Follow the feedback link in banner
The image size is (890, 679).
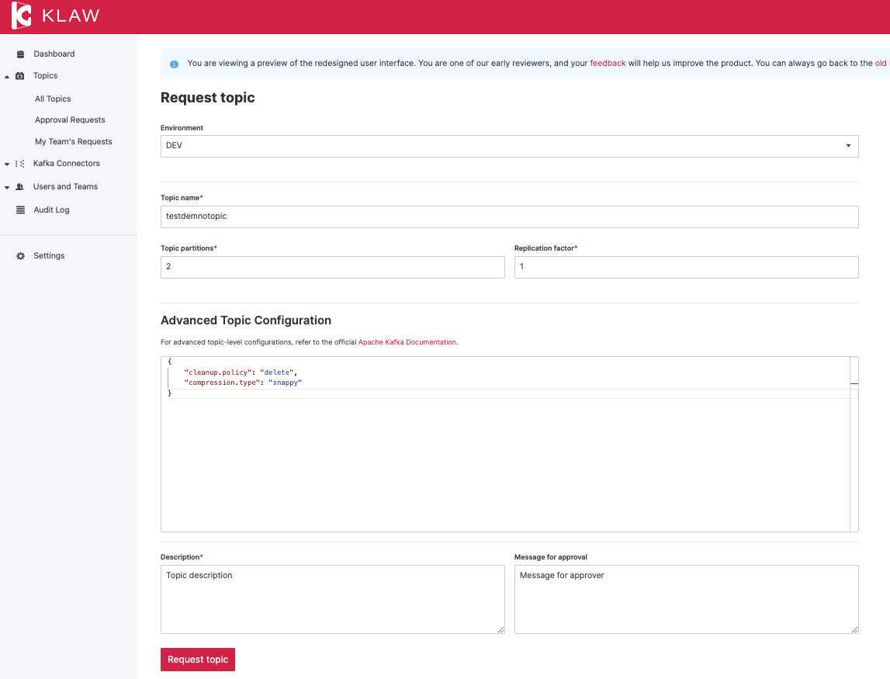point(608,64)
